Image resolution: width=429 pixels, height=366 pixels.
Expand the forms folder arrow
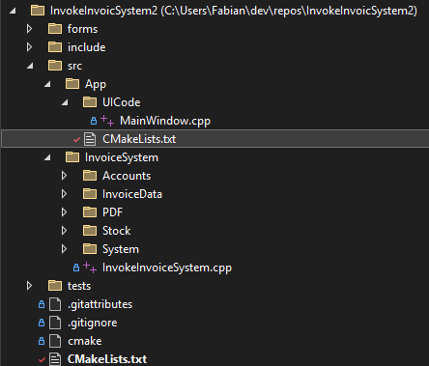[29, 29]
